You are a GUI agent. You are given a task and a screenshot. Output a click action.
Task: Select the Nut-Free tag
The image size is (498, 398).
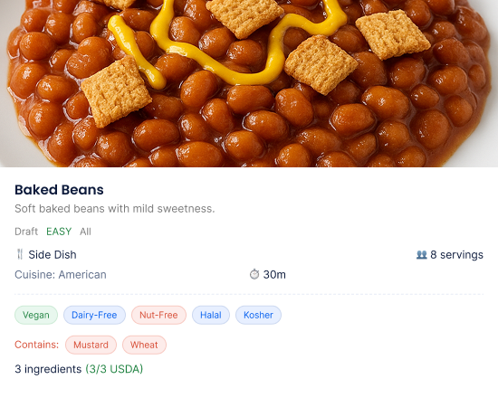click(x=158, y=315)
